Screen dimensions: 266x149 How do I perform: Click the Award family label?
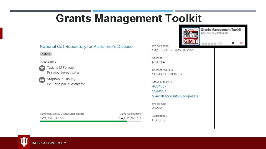click(x=160, y=116)
